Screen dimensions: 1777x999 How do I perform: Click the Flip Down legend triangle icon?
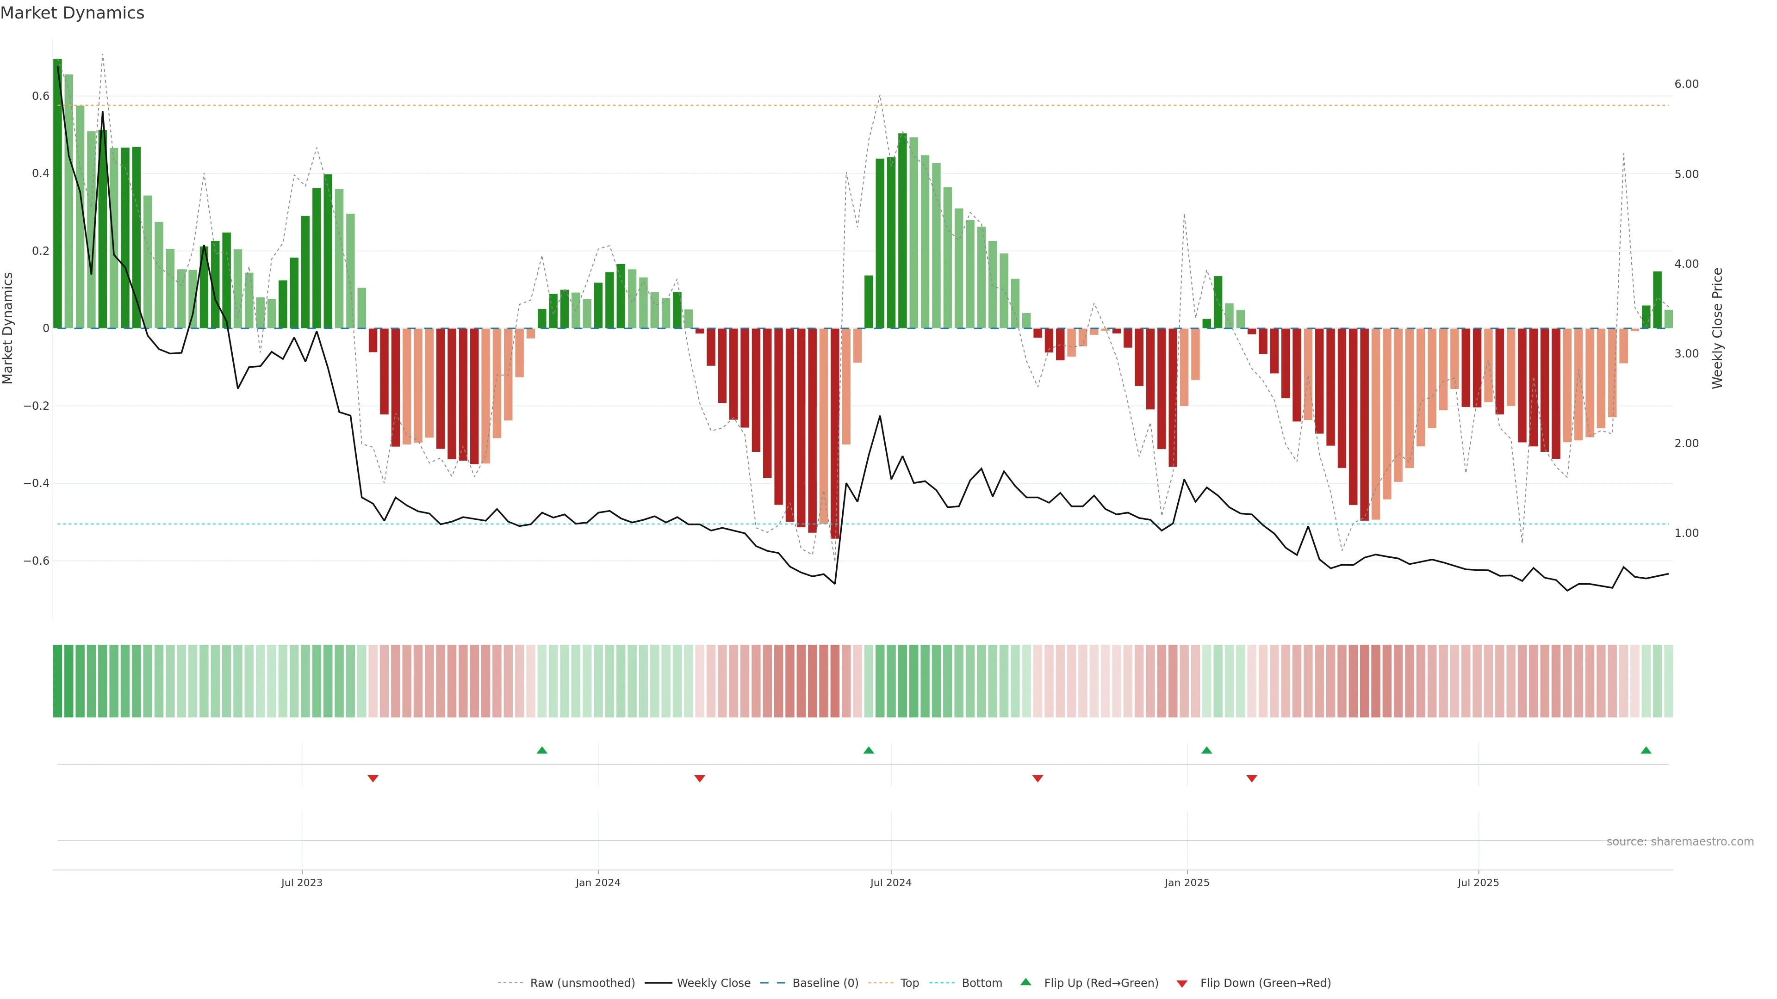click(1182, 983)
